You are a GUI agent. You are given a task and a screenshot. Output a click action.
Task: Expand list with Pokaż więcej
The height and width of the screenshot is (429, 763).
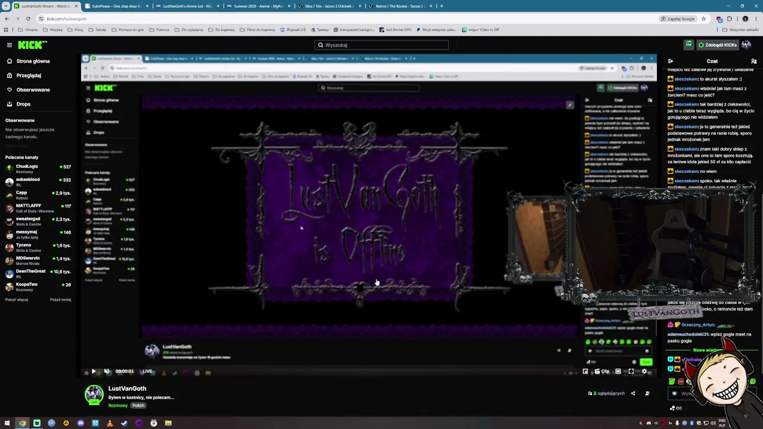coord(17,300)
